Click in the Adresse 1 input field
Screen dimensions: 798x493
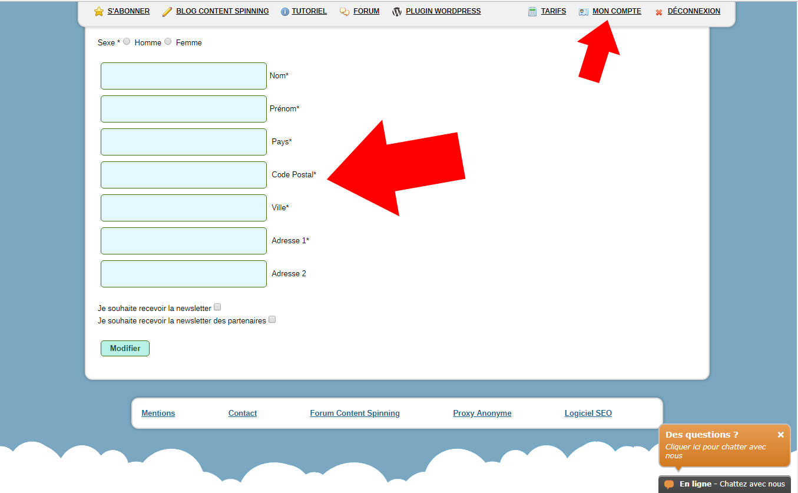coord(184,241)
